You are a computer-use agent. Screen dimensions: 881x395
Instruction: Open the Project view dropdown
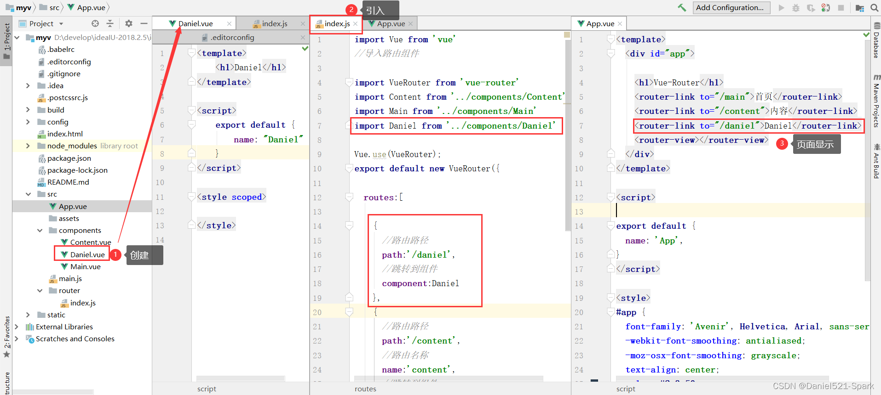61,23
